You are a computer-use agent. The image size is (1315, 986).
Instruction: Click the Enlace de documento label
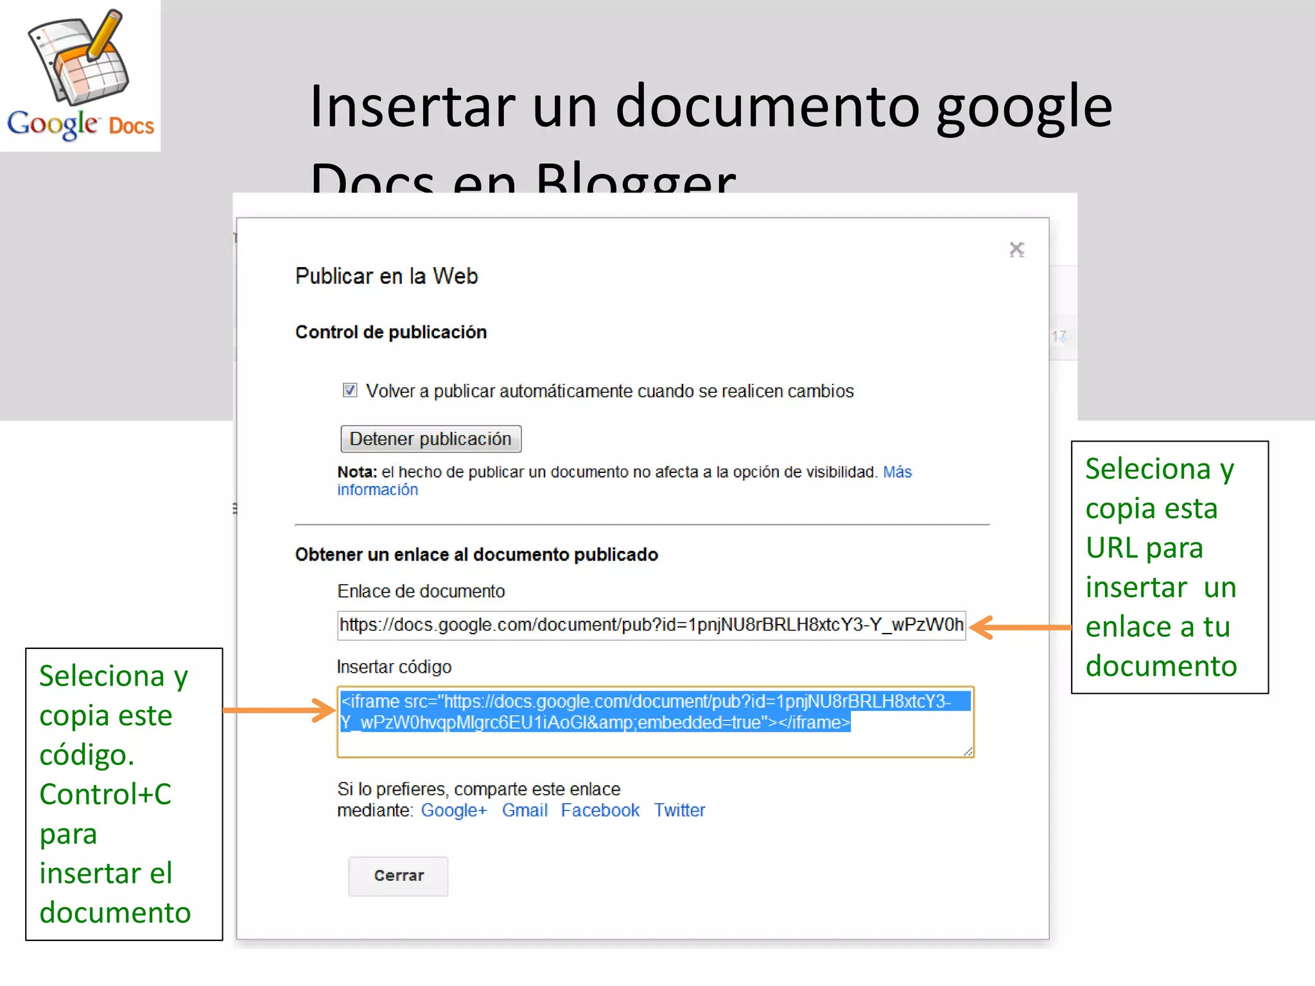[421, 591]
